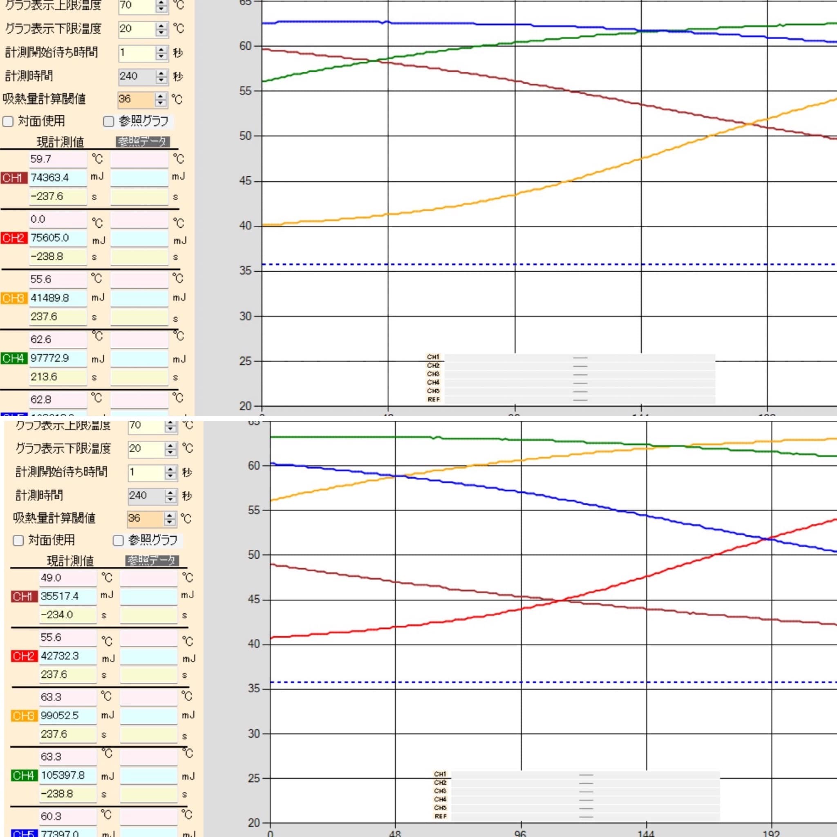Select brown CH1 label in upper window
Image resolution: width=837 pixels, height=837 pixels.
point(14,178)
